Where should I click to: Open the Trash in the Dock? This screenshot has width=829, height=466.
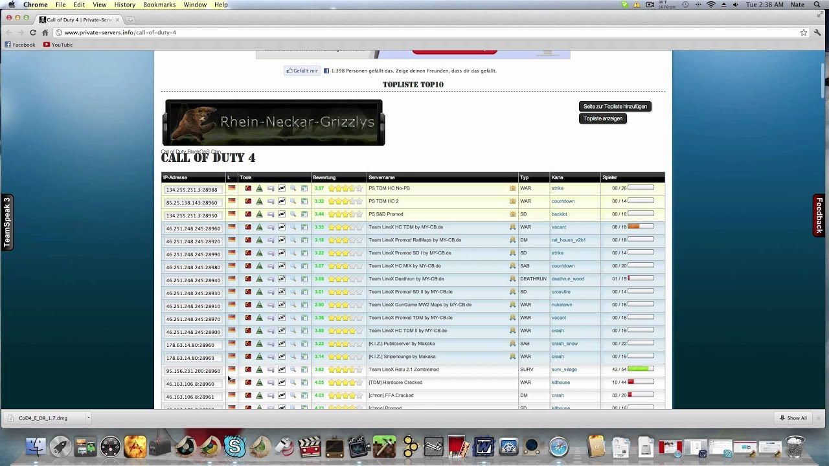tap(795, 447)
